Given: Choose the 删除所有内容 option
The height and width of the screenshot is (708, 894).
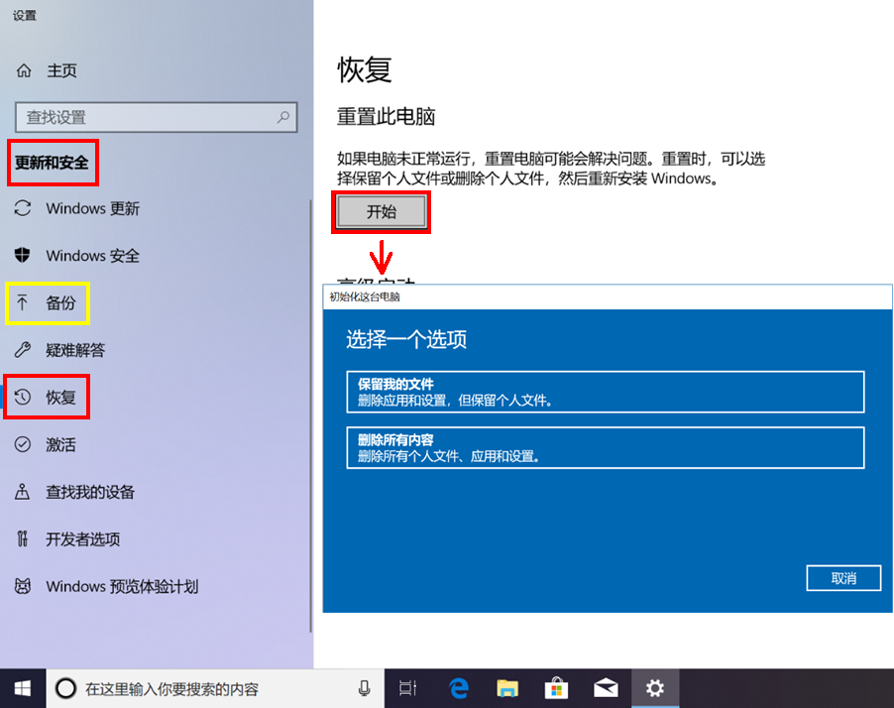Looking at the screenshot, I should pos(605,448).
